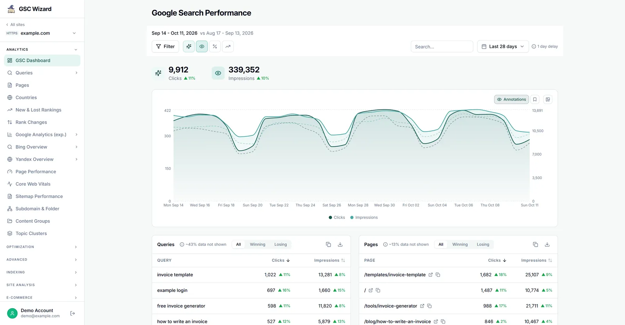Image resolution: width=625 pixels, height=325 pixels.
Task: Open /tools/invoice-generator external link icon
Action: tap(422, 306)
